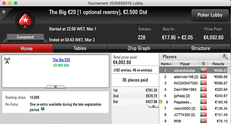Select the Home tab

coord(27,48)
